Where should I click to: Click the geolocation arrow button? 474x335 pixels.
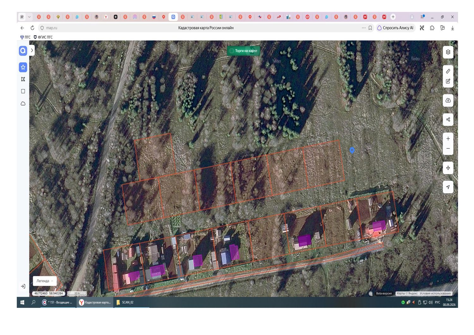pos(448,187)
